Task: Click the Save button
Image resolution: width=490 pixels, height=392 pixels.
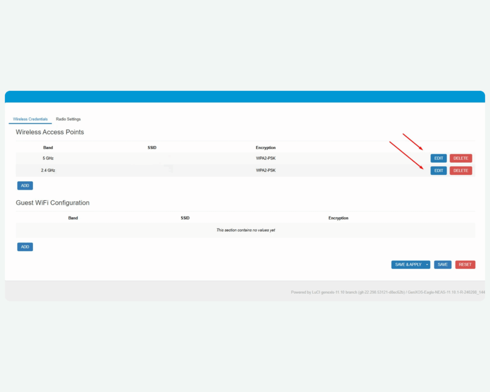Action: [x=443, y=265]
